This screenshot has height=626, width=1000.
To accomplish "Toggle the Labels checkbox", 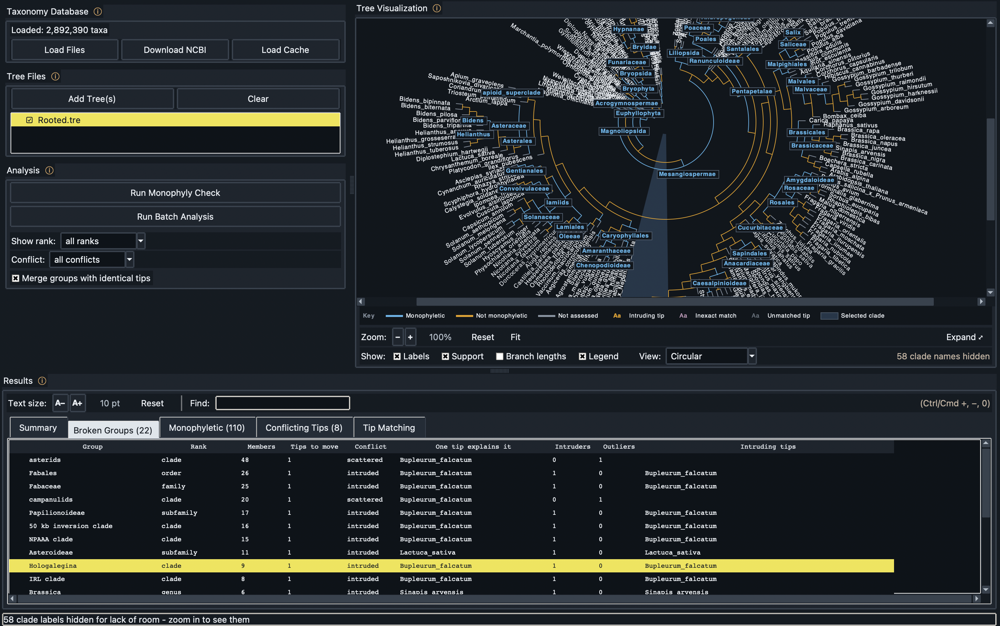I will click(397, 356).
